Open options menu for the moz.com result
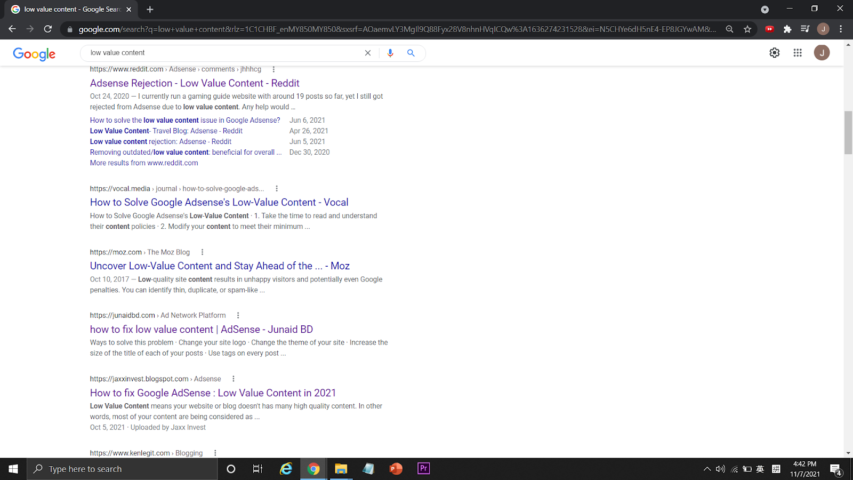The image size is (853, 480). tap(202, 252)
